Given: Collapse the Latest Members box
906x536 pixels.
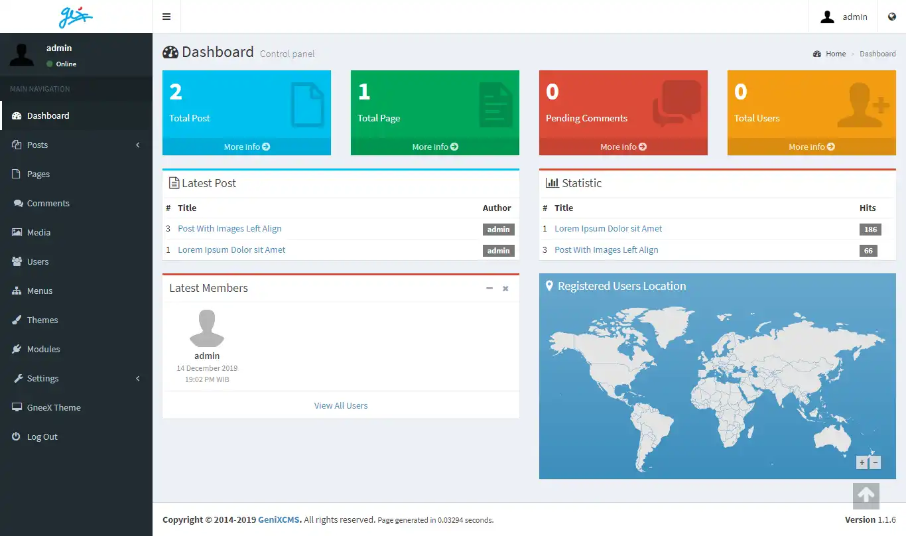Looking at the screenshot, I should tap(489, 288).
